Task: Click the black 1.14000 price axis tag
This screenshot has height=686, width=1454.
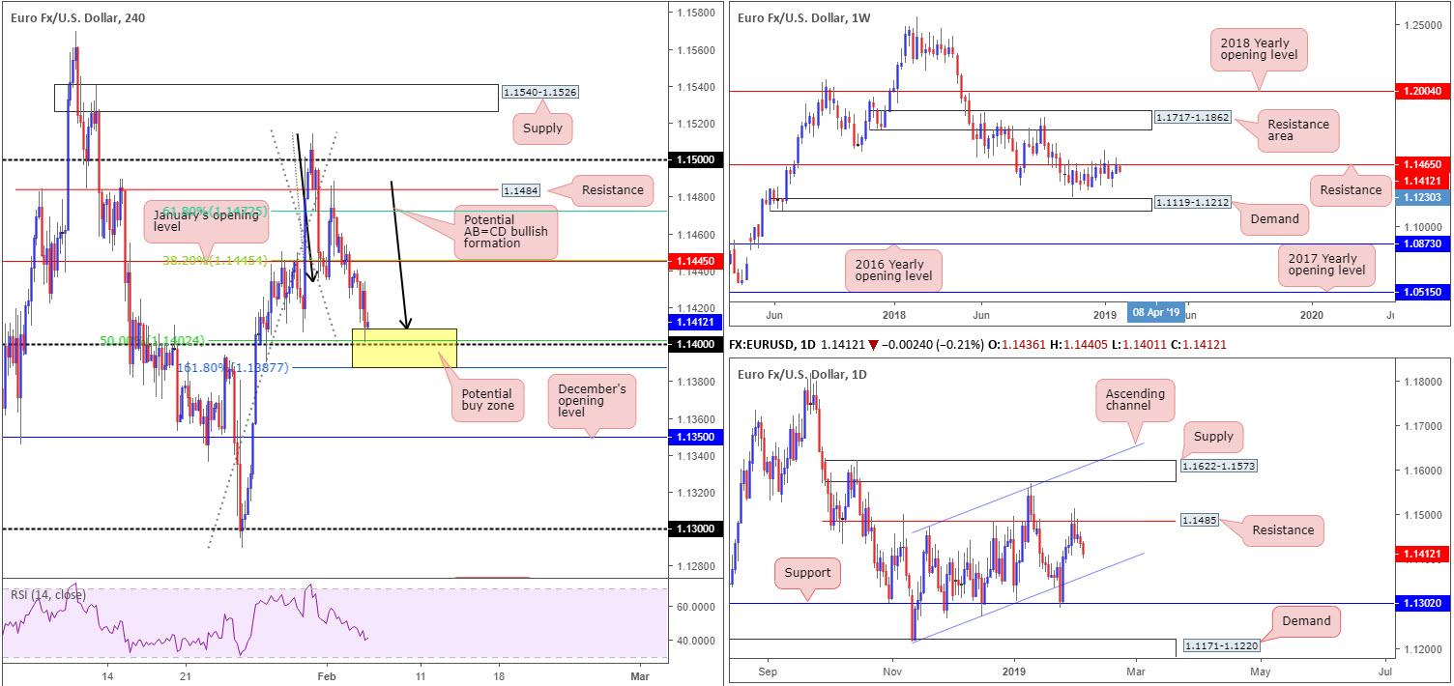Action: (697, 345)
